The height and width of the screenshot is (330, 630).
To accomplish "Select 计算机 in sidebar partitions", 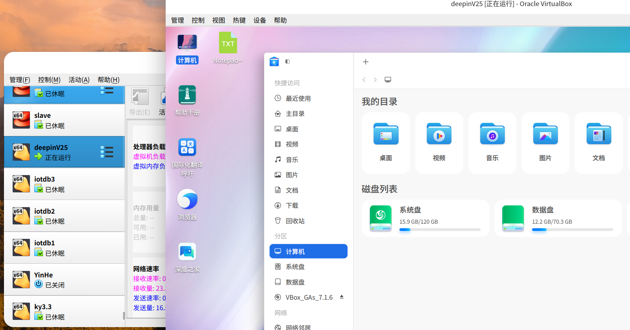I will point(309,251).
